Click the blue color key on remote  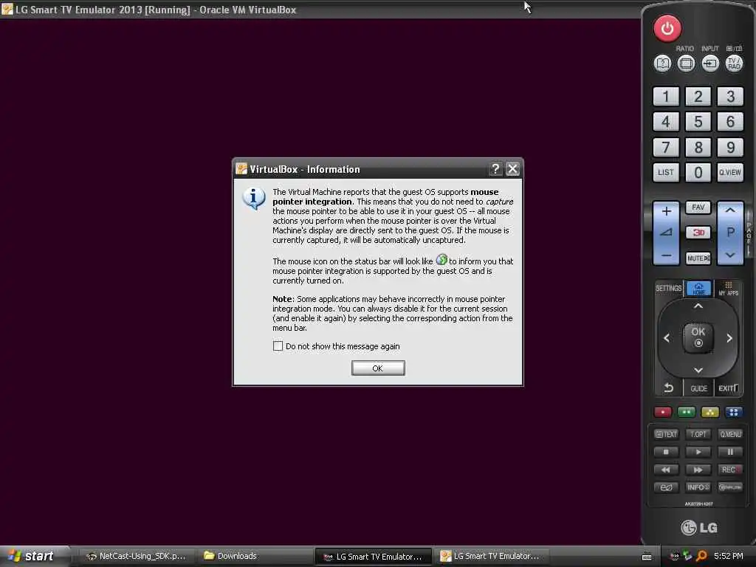pyautogui.click(x=733, y=412)
